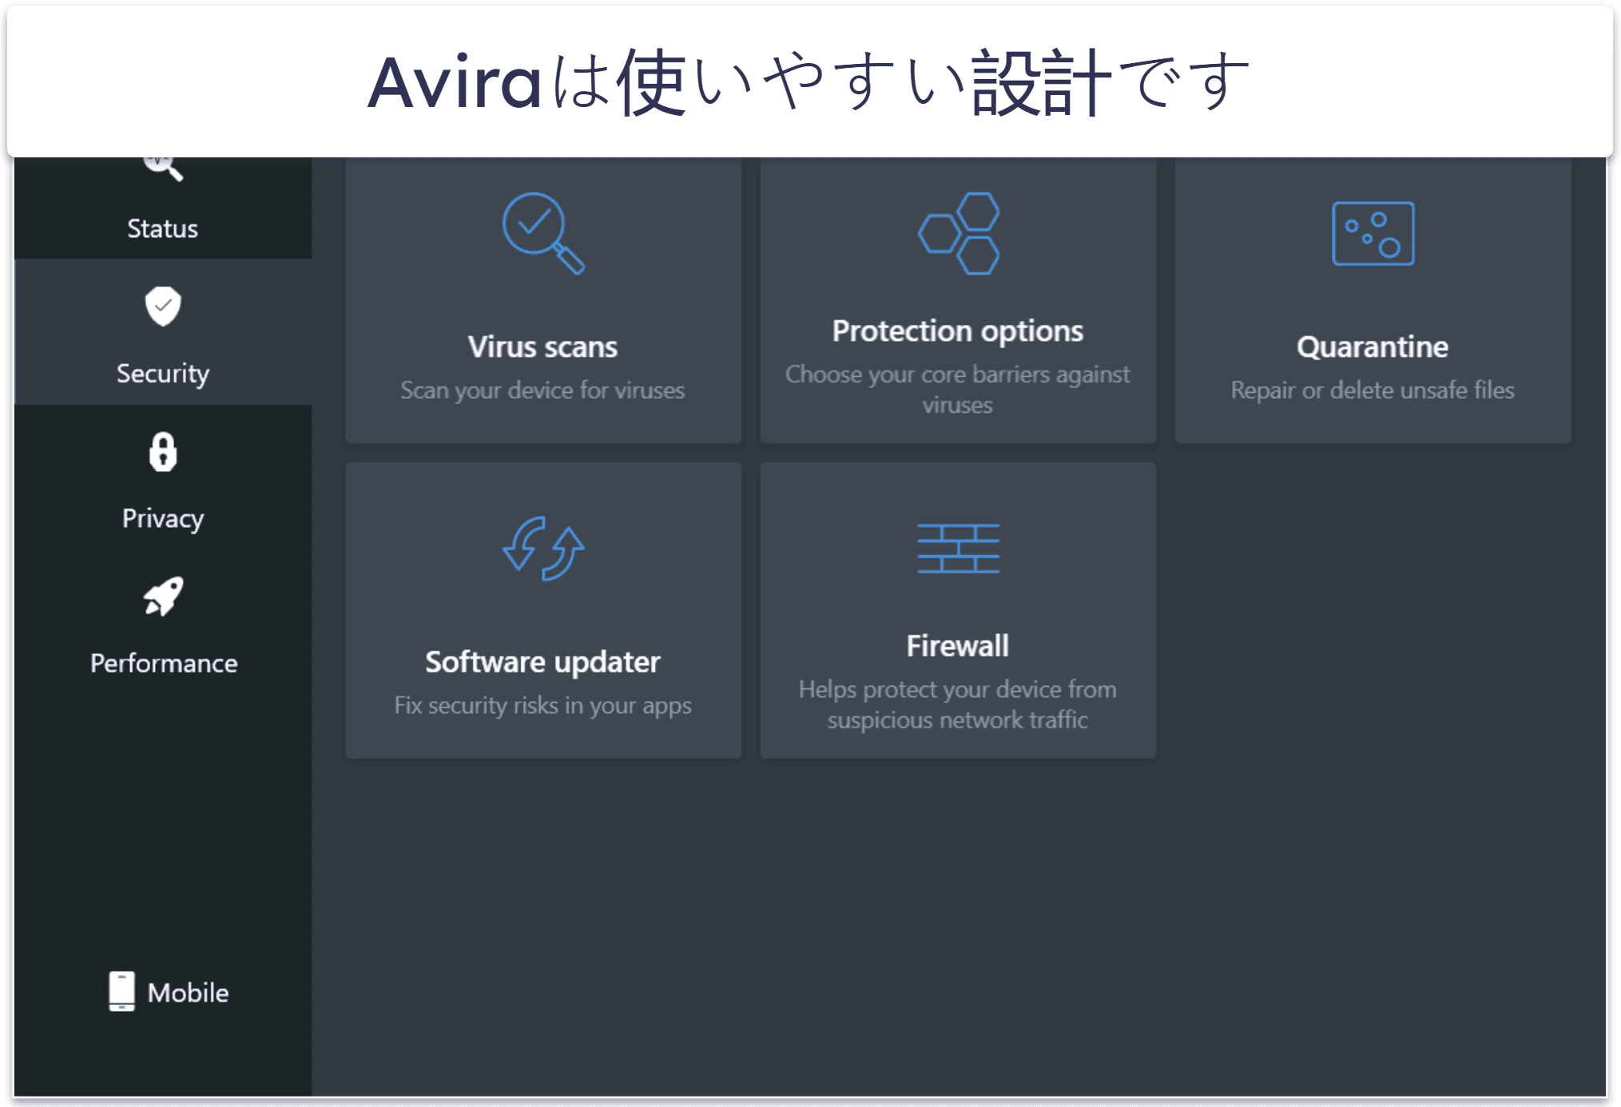Open the Software updater title

click(x=543, y=661)
